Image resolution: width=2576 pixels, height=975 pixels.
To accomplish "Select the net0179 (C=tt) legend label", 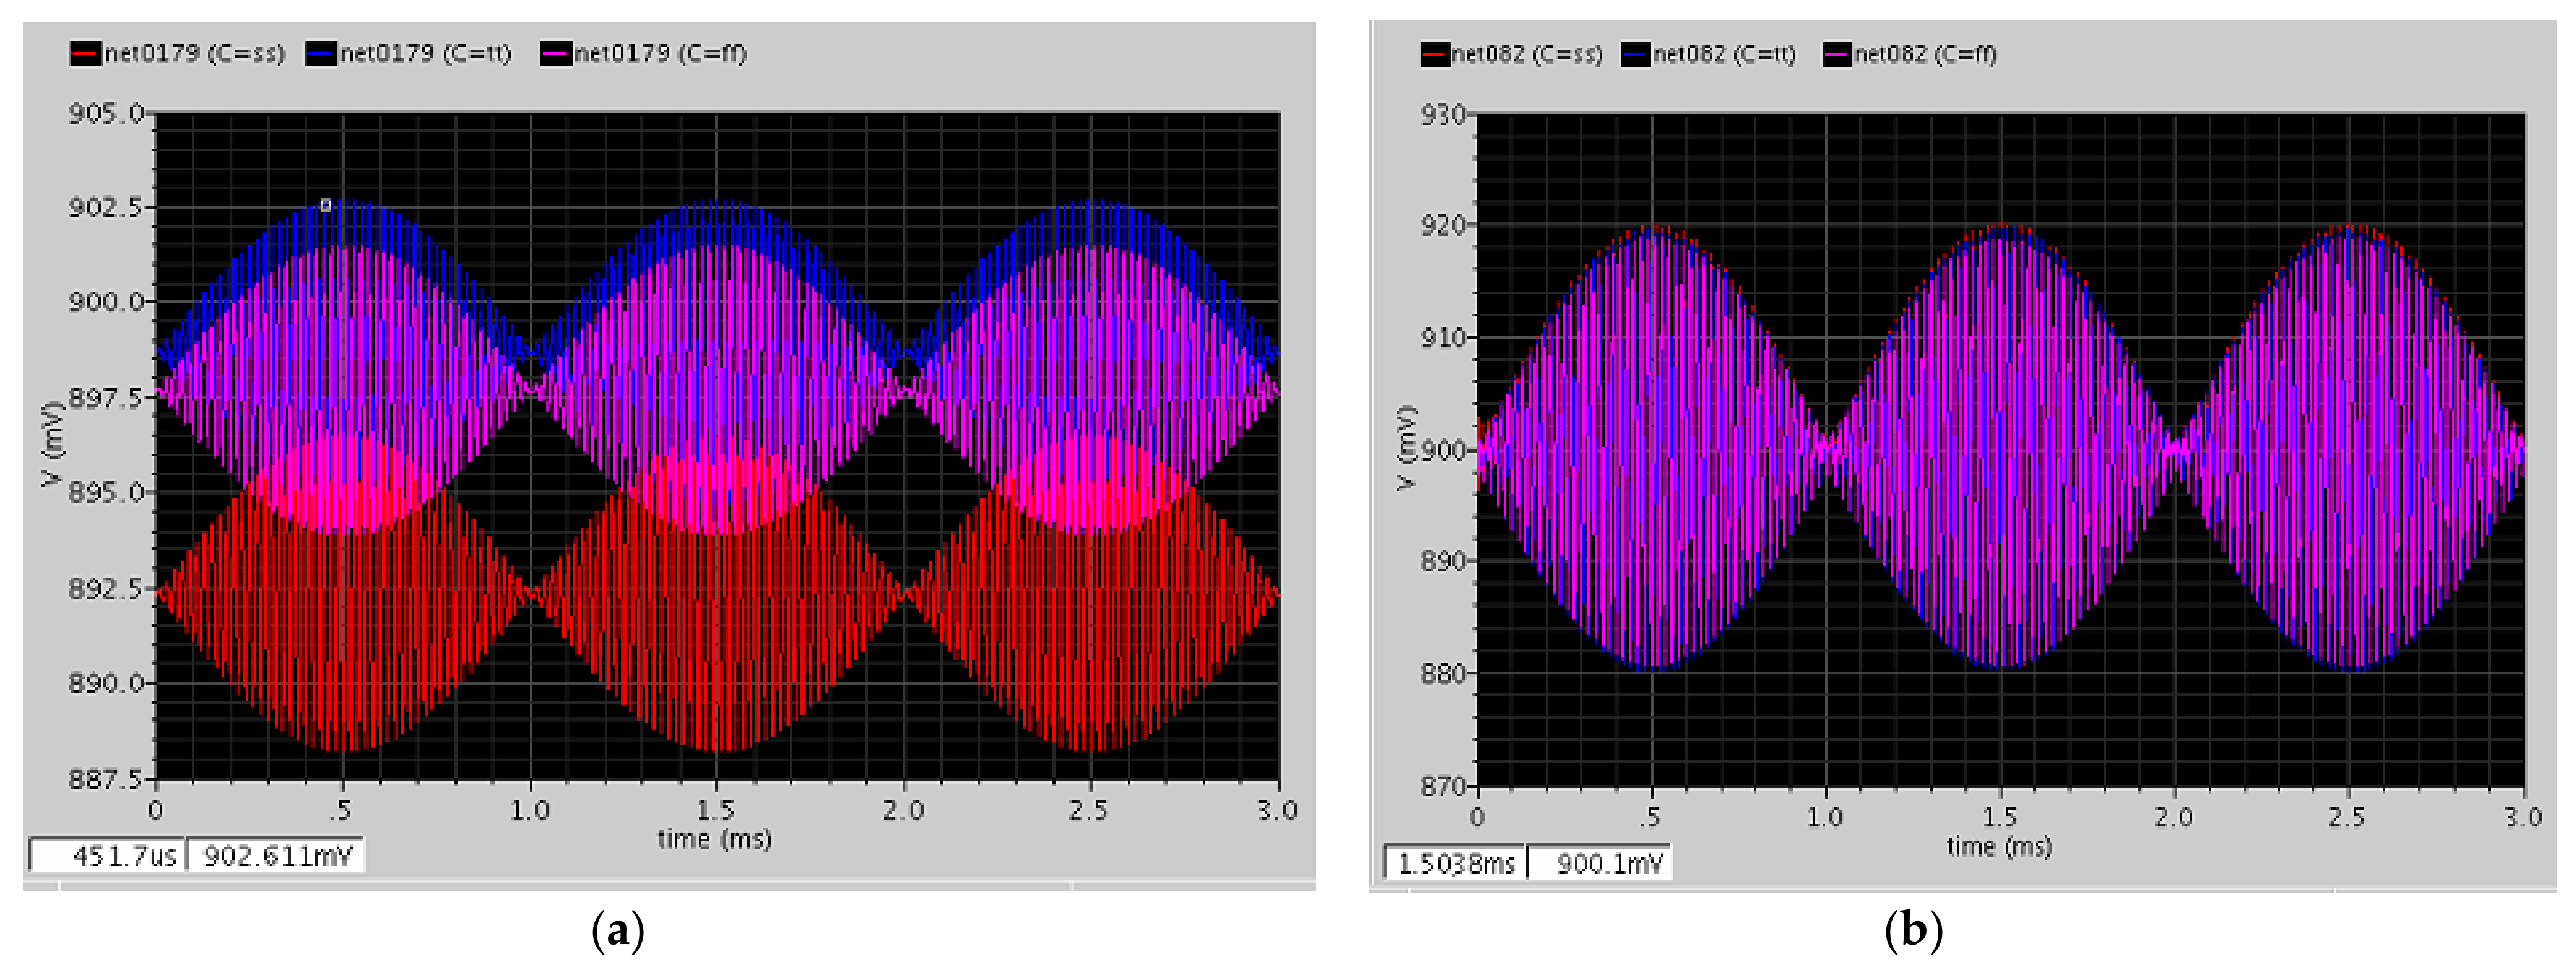I will click(426, 54).
